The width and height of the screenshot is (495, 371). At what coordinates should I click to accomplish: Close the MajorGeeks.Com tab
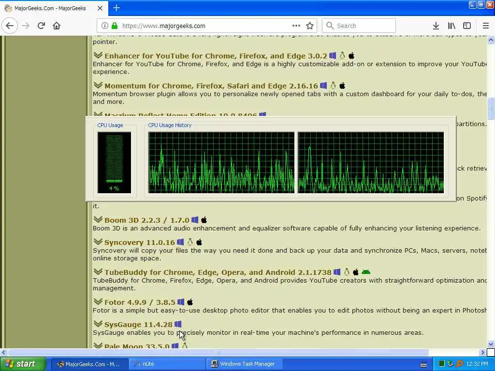coord(100,8)
